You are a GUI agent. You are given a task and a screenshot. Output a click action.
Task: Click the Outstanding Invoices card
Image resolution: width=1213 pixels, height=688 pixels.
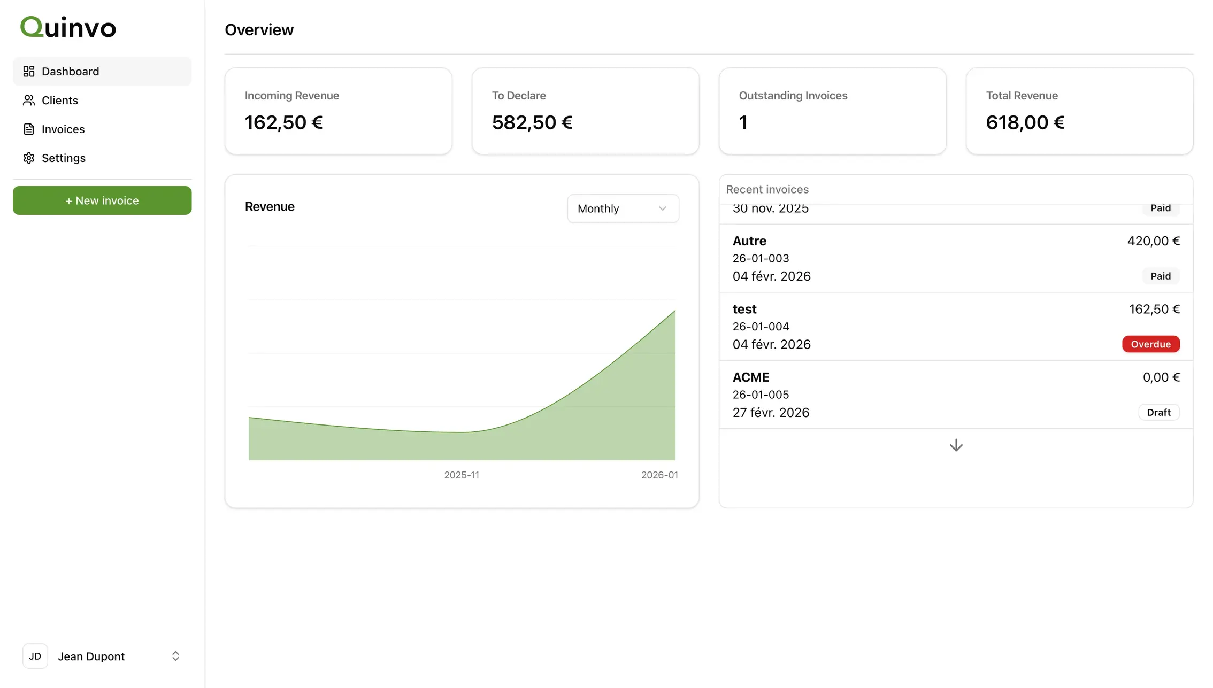(832, 111)
